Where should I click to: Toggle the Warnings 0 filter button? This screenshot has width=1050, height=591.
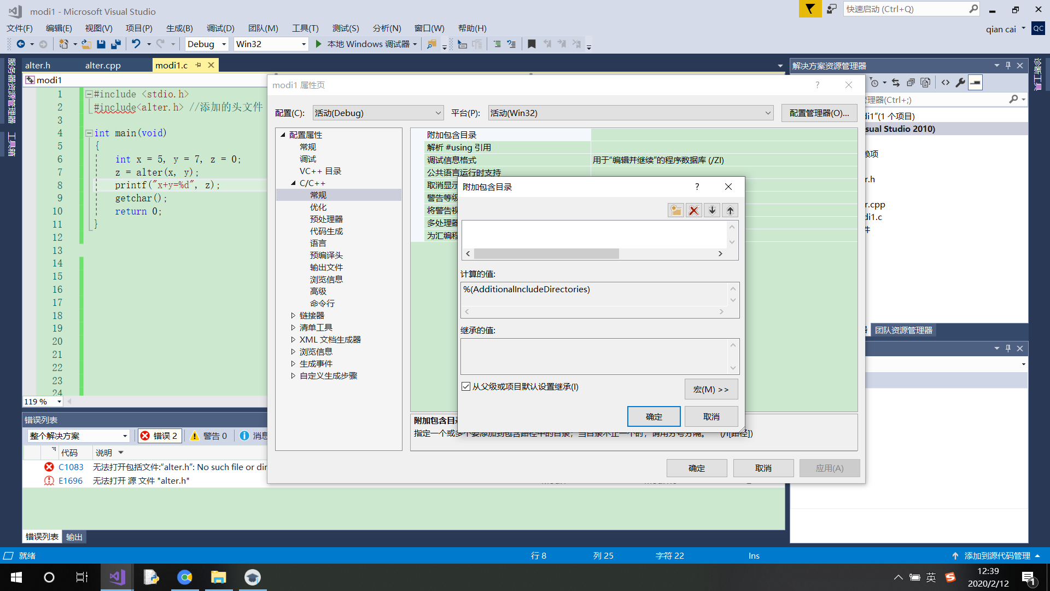coord(209,436)
